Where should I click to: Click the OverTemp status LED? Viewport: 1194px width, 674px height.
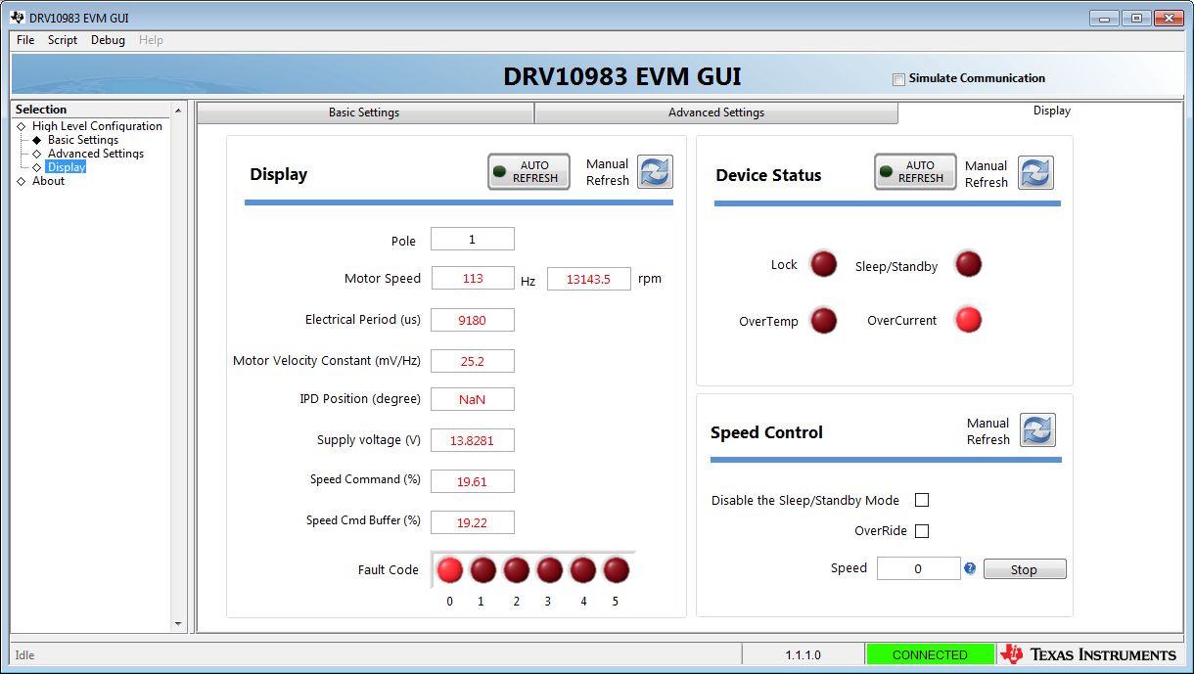tap(824, 321)
